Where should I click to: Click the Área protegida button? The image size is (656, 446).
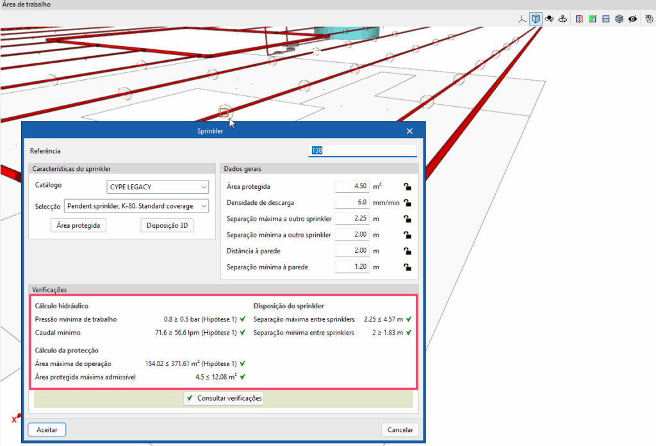[x=78, y=225]
